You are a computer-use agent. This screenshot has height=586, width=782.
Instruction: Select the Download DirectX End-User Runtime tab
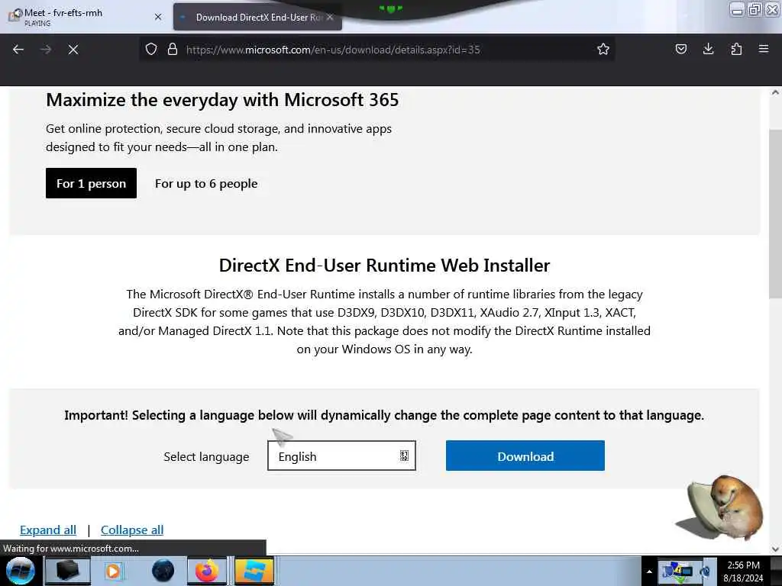pyautogui.click(x=257, y=18)
